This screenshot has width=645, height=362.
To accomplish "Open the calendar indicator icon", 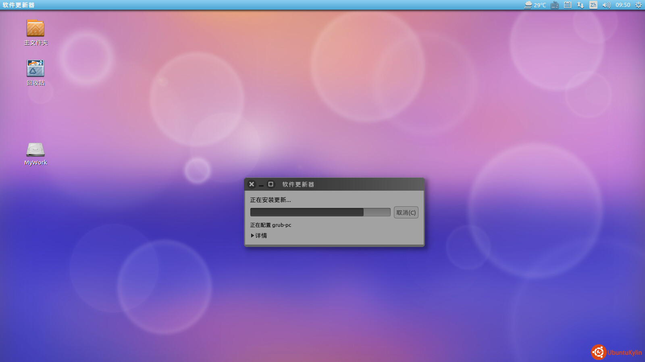I will coord(568,5).
